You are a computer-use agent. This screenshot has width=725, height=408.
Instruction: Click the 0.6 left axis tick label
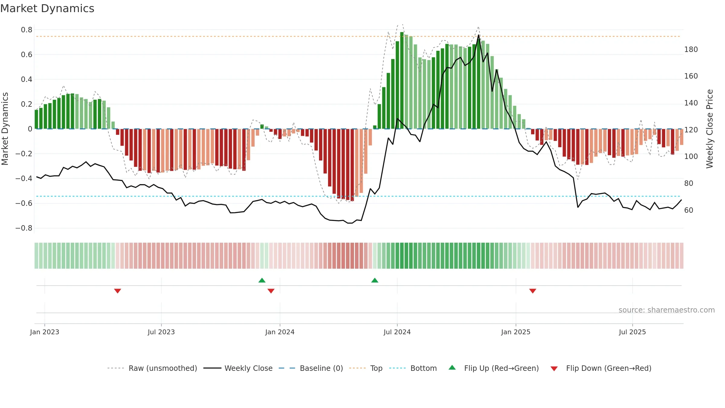(27, 55)
